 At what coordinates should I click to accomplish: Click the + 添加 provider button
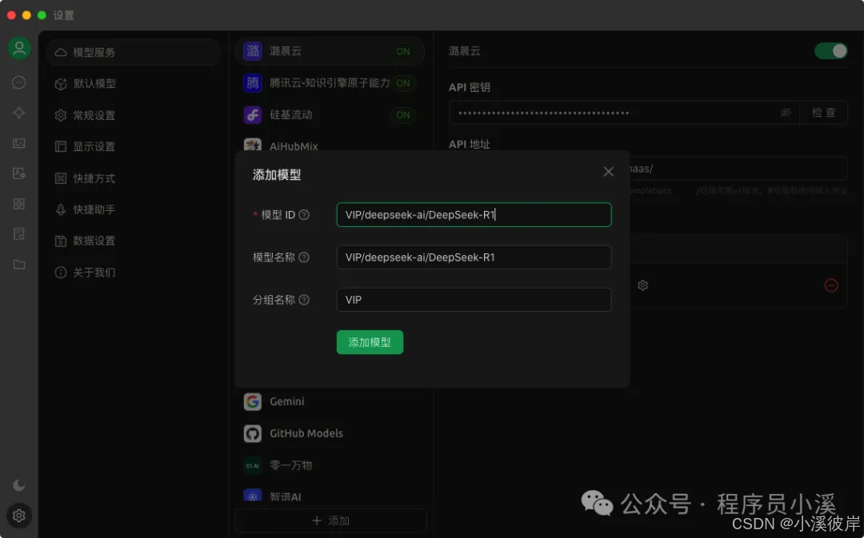(x=330, y=520)
